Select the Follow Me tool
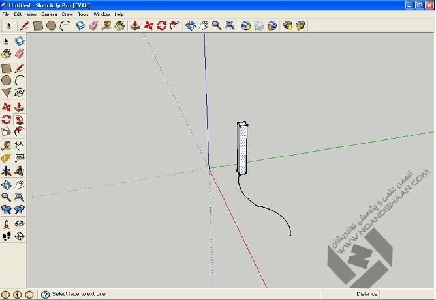The height and width of the screenshot is (300, 436). click(x=19, y=120)
